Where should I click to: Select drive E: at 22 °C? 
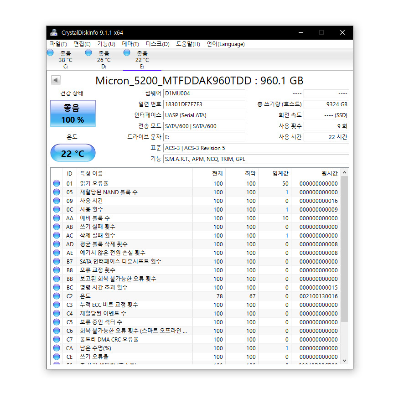point(142,60)
